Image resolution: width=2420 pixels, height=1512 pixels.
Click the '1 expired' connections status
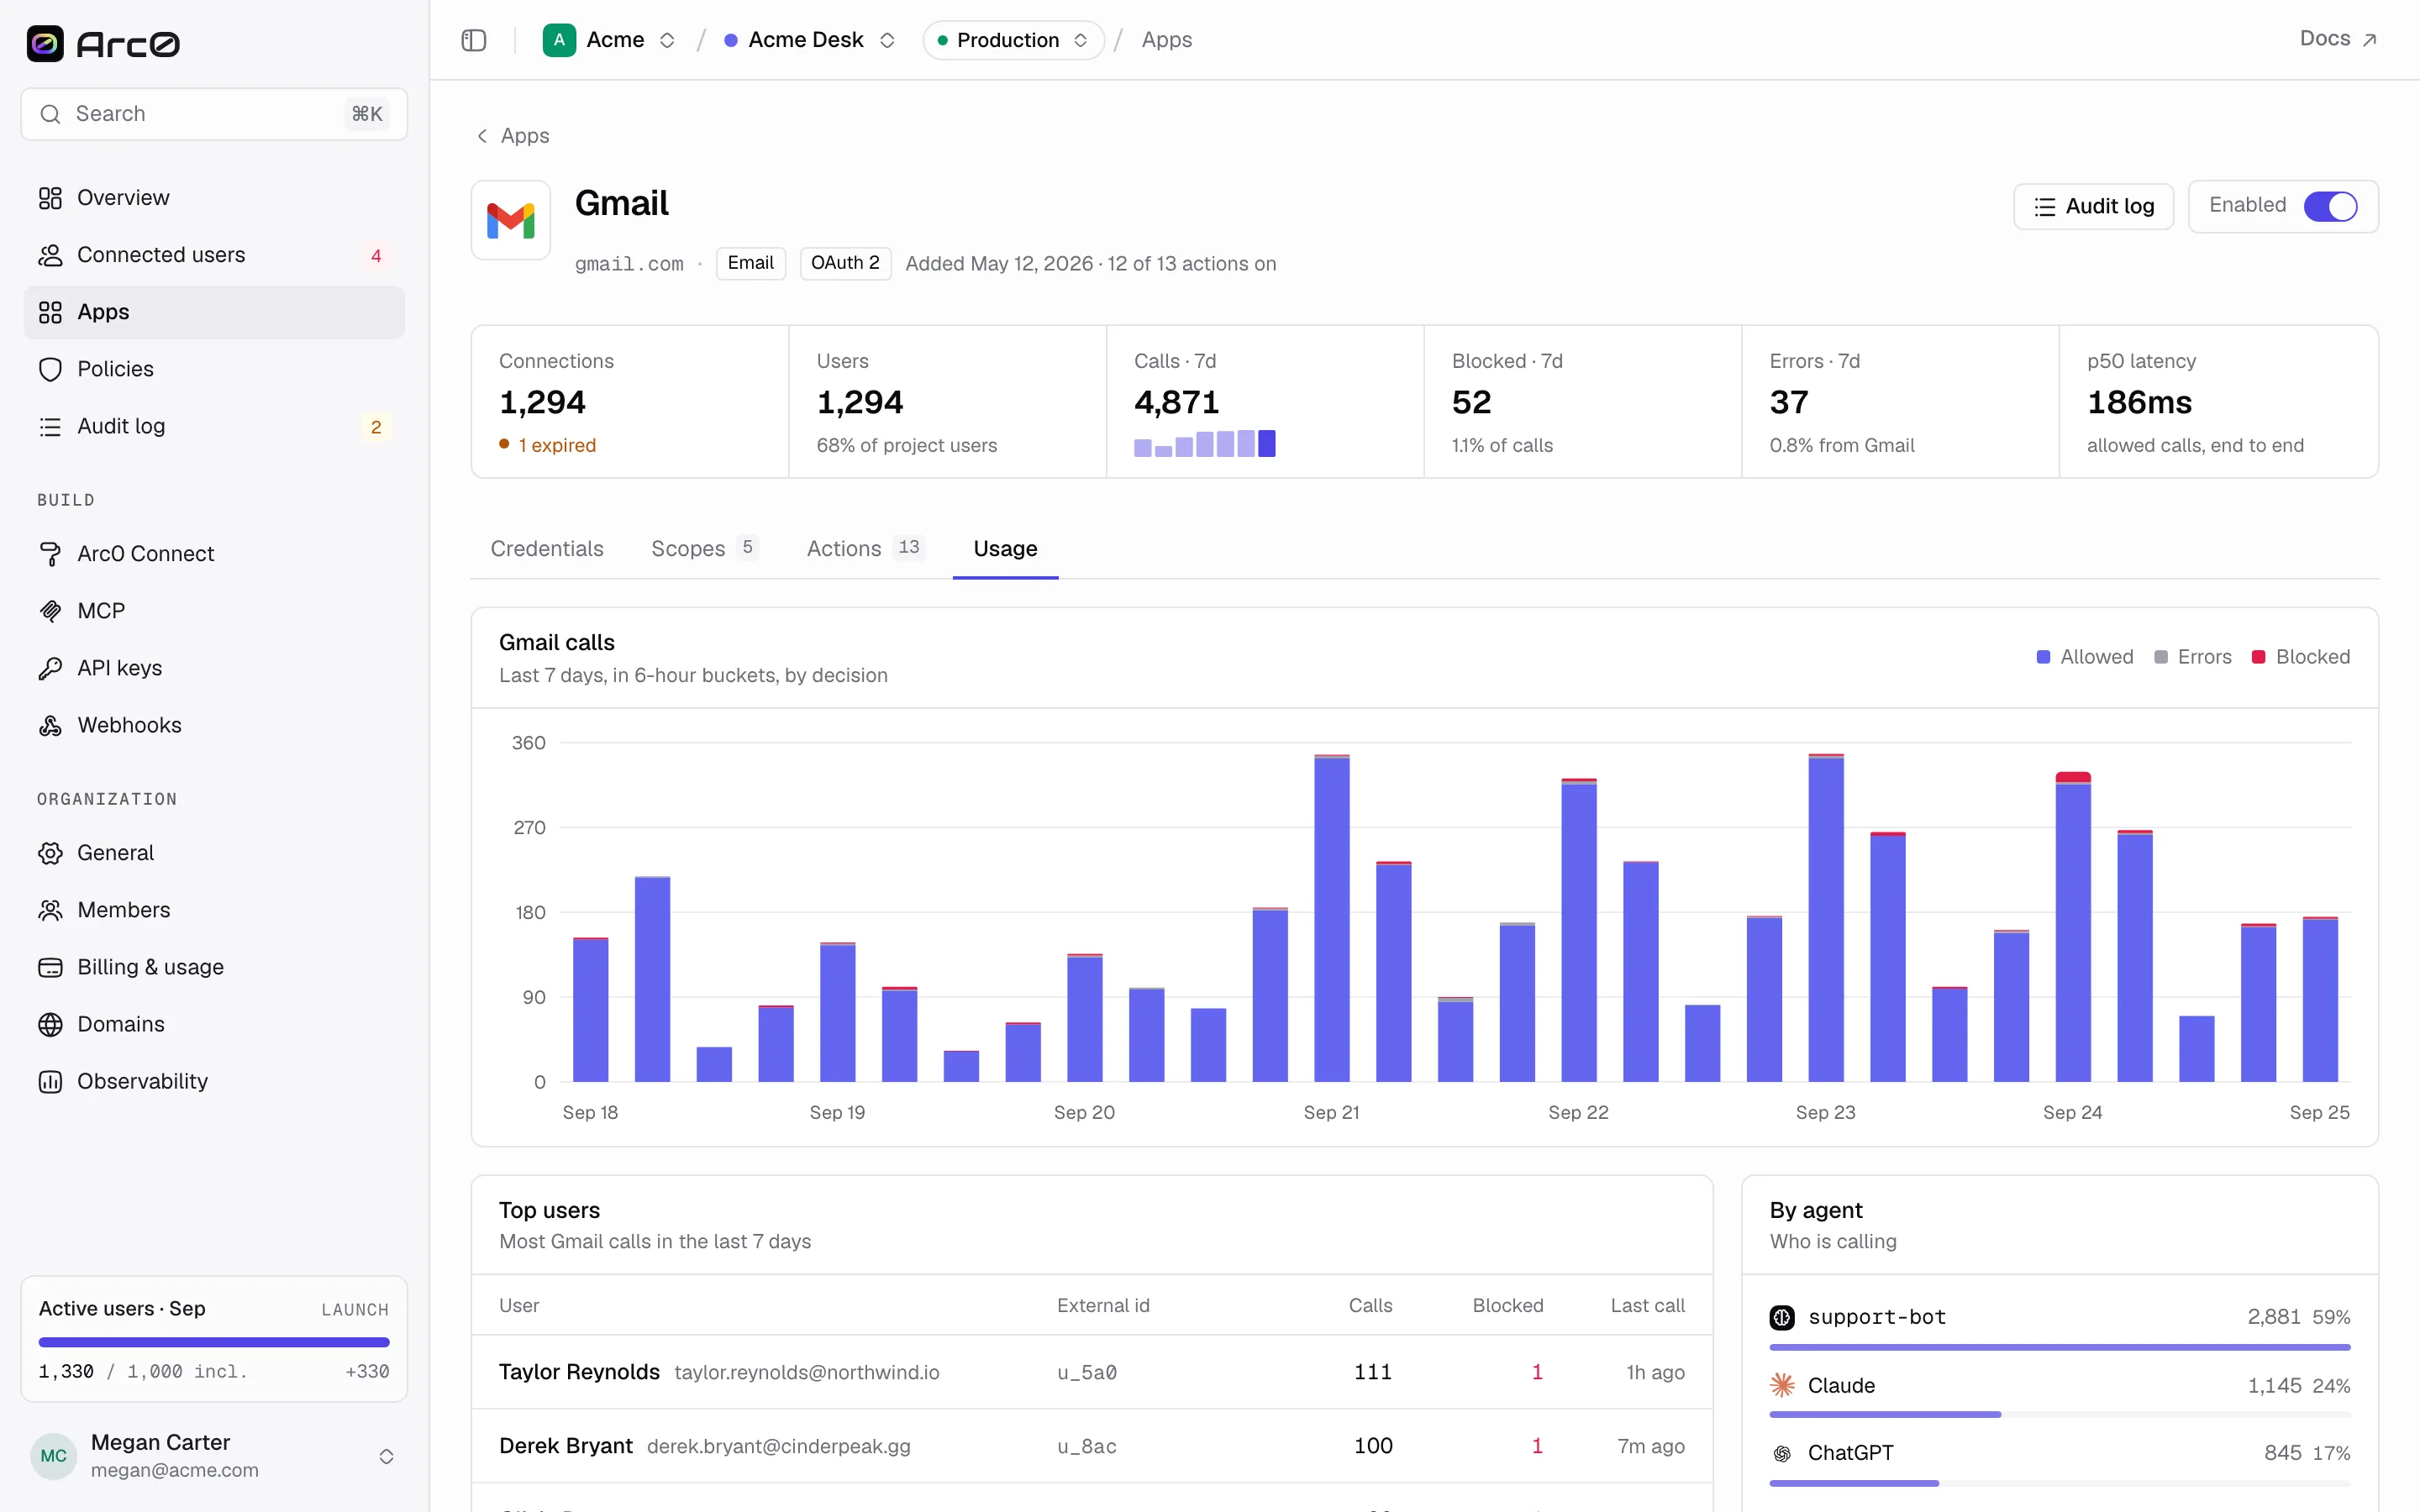tap(548, 445)
